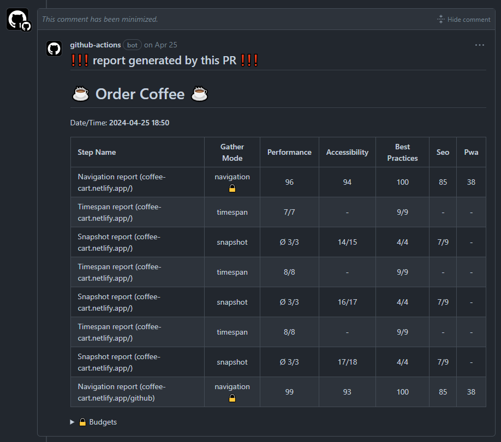Click the Performance score 96
The height and width of the screenshot is (442, 501).
[x=289, y=182]
